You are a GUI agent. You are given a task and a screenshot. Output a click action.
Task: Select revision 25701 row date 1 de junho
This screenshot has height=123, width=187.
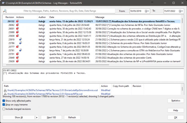70,54
